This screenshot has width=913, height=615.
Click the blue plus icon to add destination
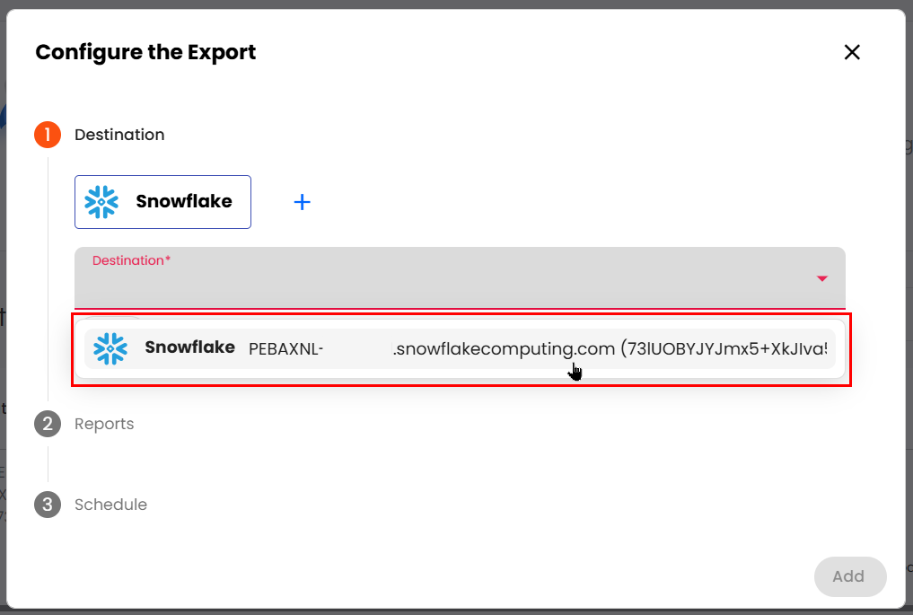(303, 202)
